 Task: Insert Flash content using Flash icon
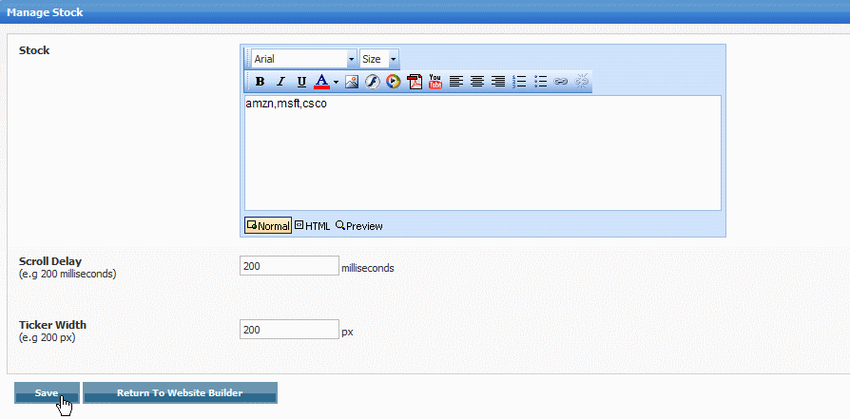point(372,82)
